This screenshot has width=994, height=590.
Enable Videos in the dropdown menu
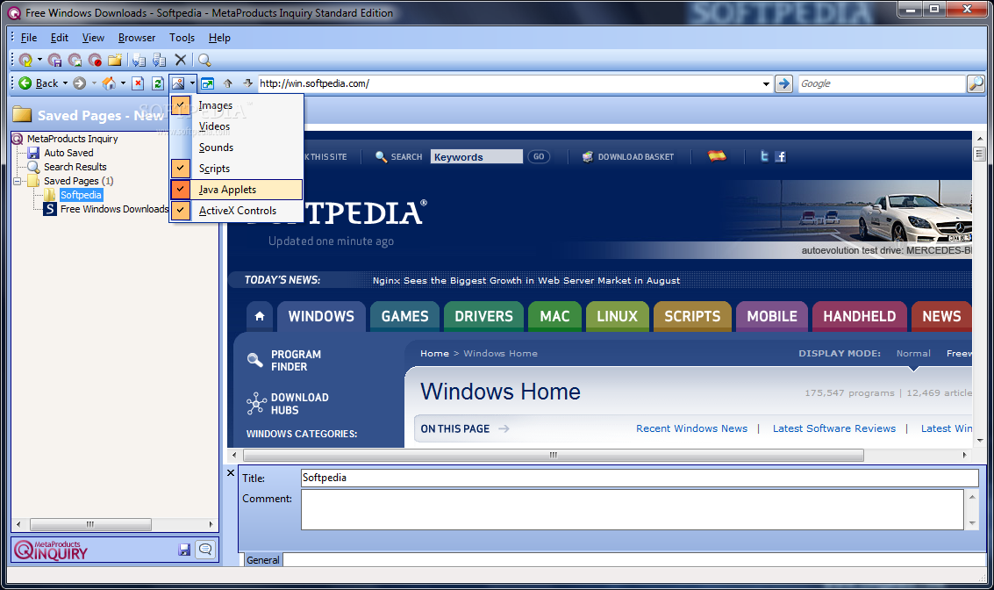click(x=237, y=126)
